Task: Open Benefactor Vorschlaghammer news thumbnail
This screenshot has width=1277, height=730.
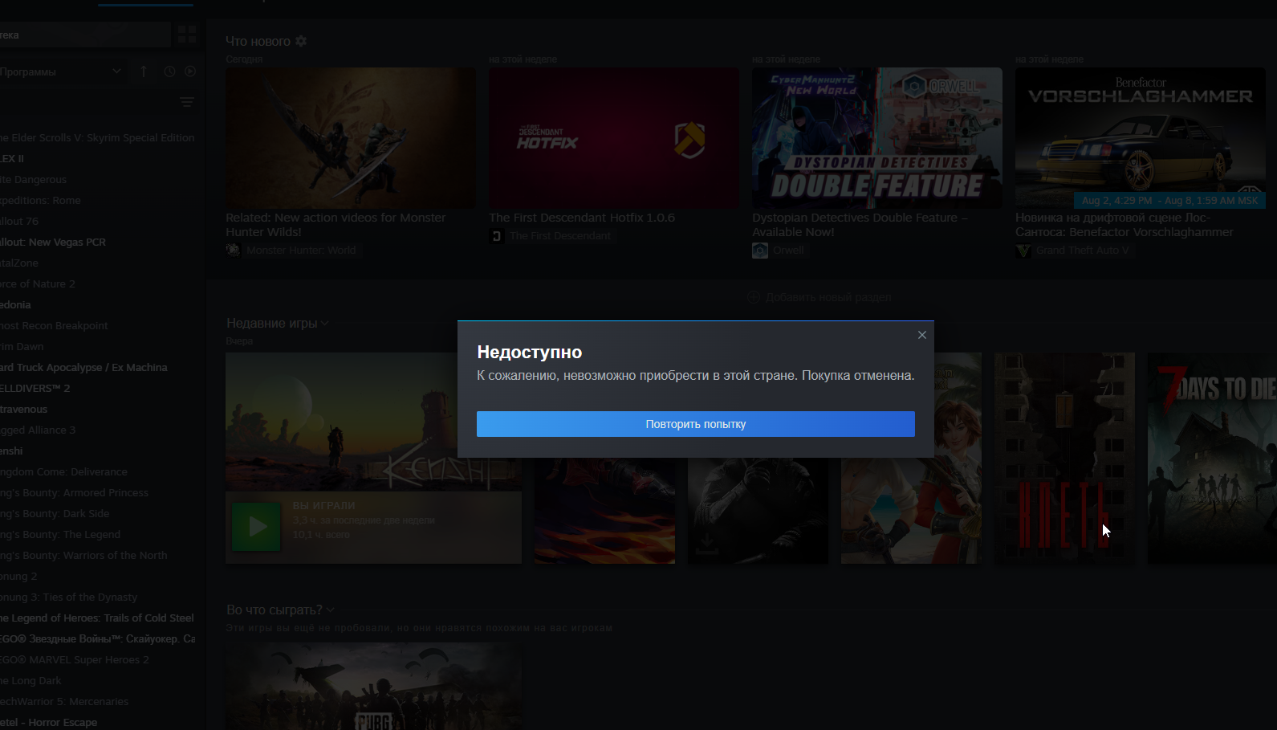Action: [1141, 138]
